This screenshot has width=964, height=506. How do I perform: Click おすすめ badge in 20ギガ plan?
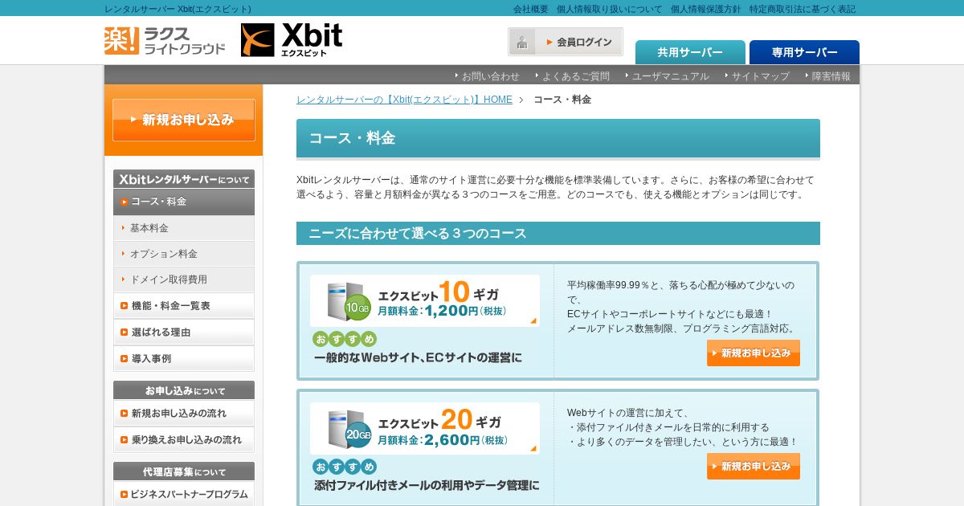[345, 467]
